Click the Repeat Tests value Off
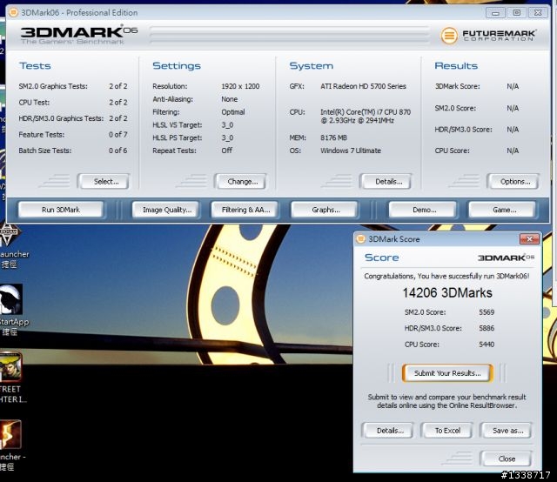This screenshot has height=482, width=557. [x=226, y=151]
